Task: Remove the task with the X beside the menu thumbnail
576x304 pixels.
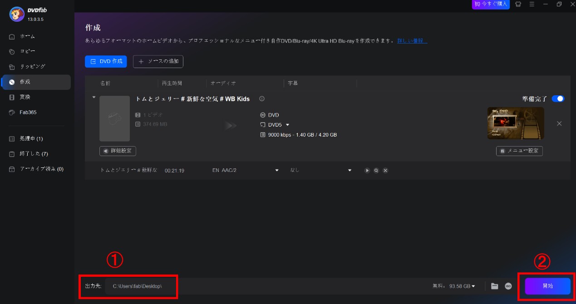Action: (559, 123)
